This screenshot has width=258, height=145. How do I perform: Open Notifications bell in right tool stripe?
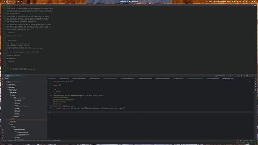coord(255,79)
